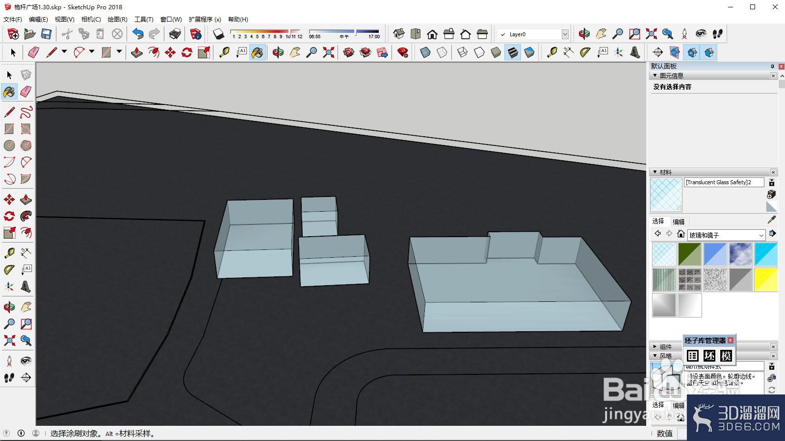
Task: Click the material eyedropper sample icon
Action: (772, 220)
